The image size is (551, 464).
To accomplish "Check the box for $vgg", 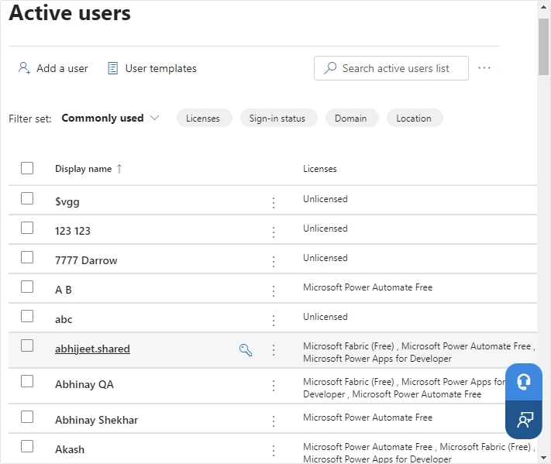I will (27, 198).
